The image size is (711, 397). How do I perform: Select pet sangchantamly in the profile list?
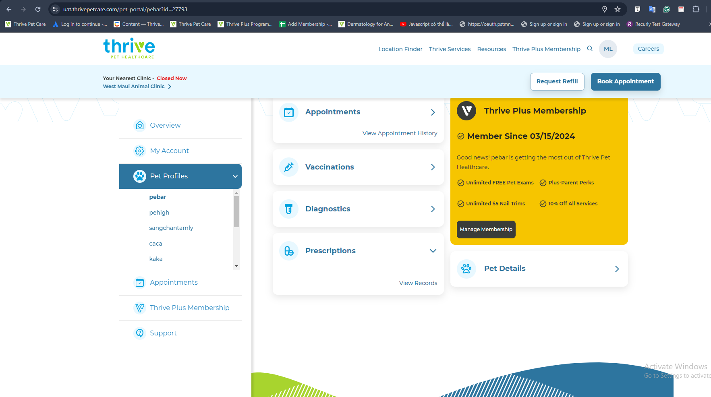point(171,228)
